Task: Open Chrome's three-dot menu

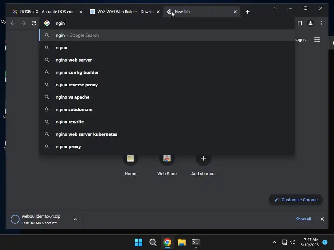Action: 321,23
